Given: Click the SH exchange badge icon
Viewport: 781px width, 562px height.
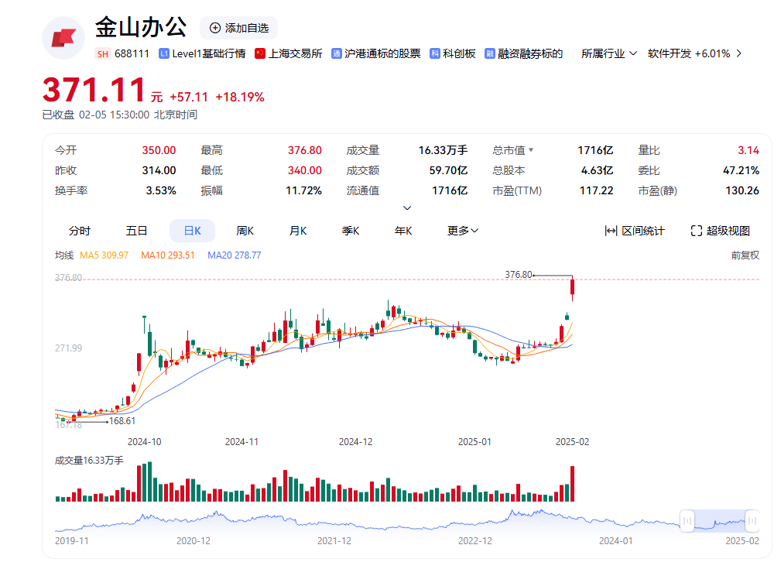Looking at the screenshot, I should (103, 54).
